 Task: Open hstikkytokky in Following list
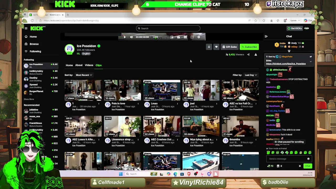click(41, 72)
